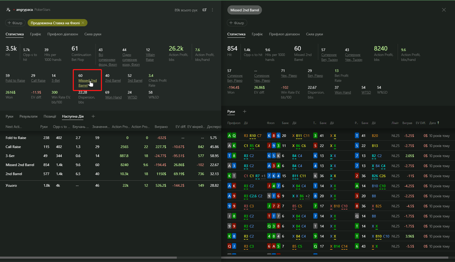This screenshot has height=262, width=455.
Task: Open the 3rd Barrel stat link
Action: pyautogui.click(x=135, y=80)
